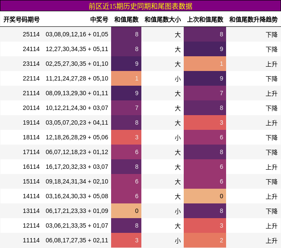Click winning numbers 03,08,09,12,16 + 01,05
281x248 pixels.
tap(77, 34)
